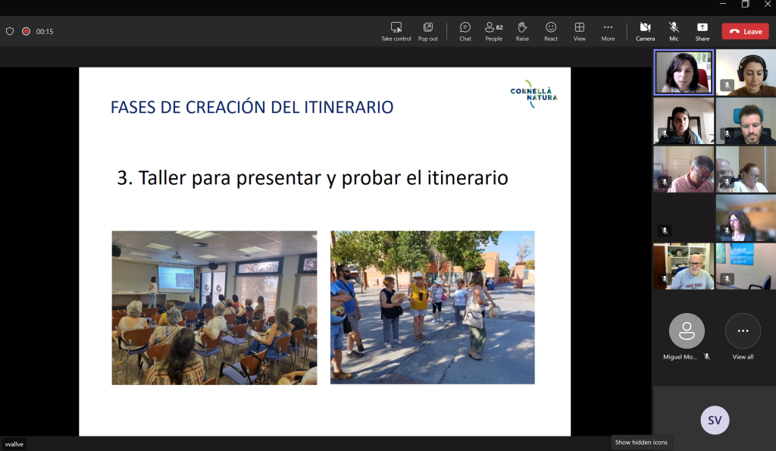
Task: Expand the More actions menu
Action: tap(608, 31)
